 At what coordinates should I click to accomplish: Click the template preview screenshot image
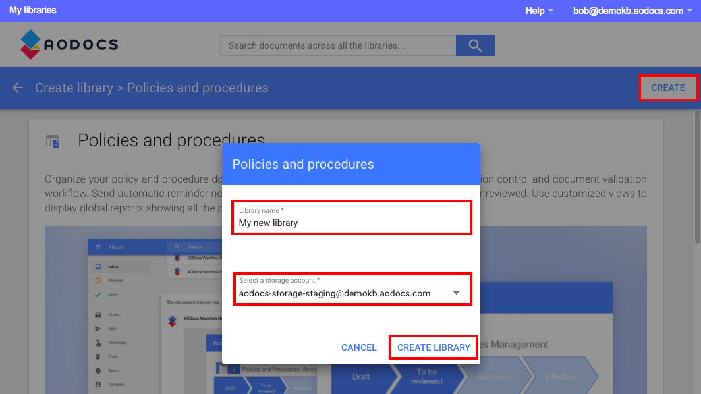click(346, 310)
